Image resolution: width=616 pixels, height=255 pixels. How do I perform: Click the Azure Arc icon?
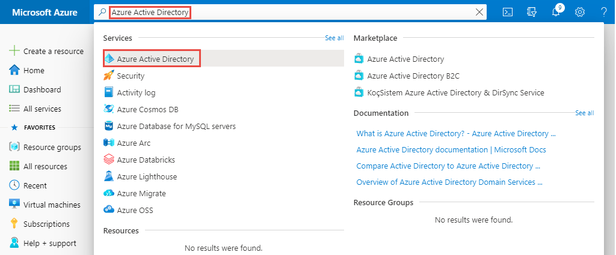(109, 143)
